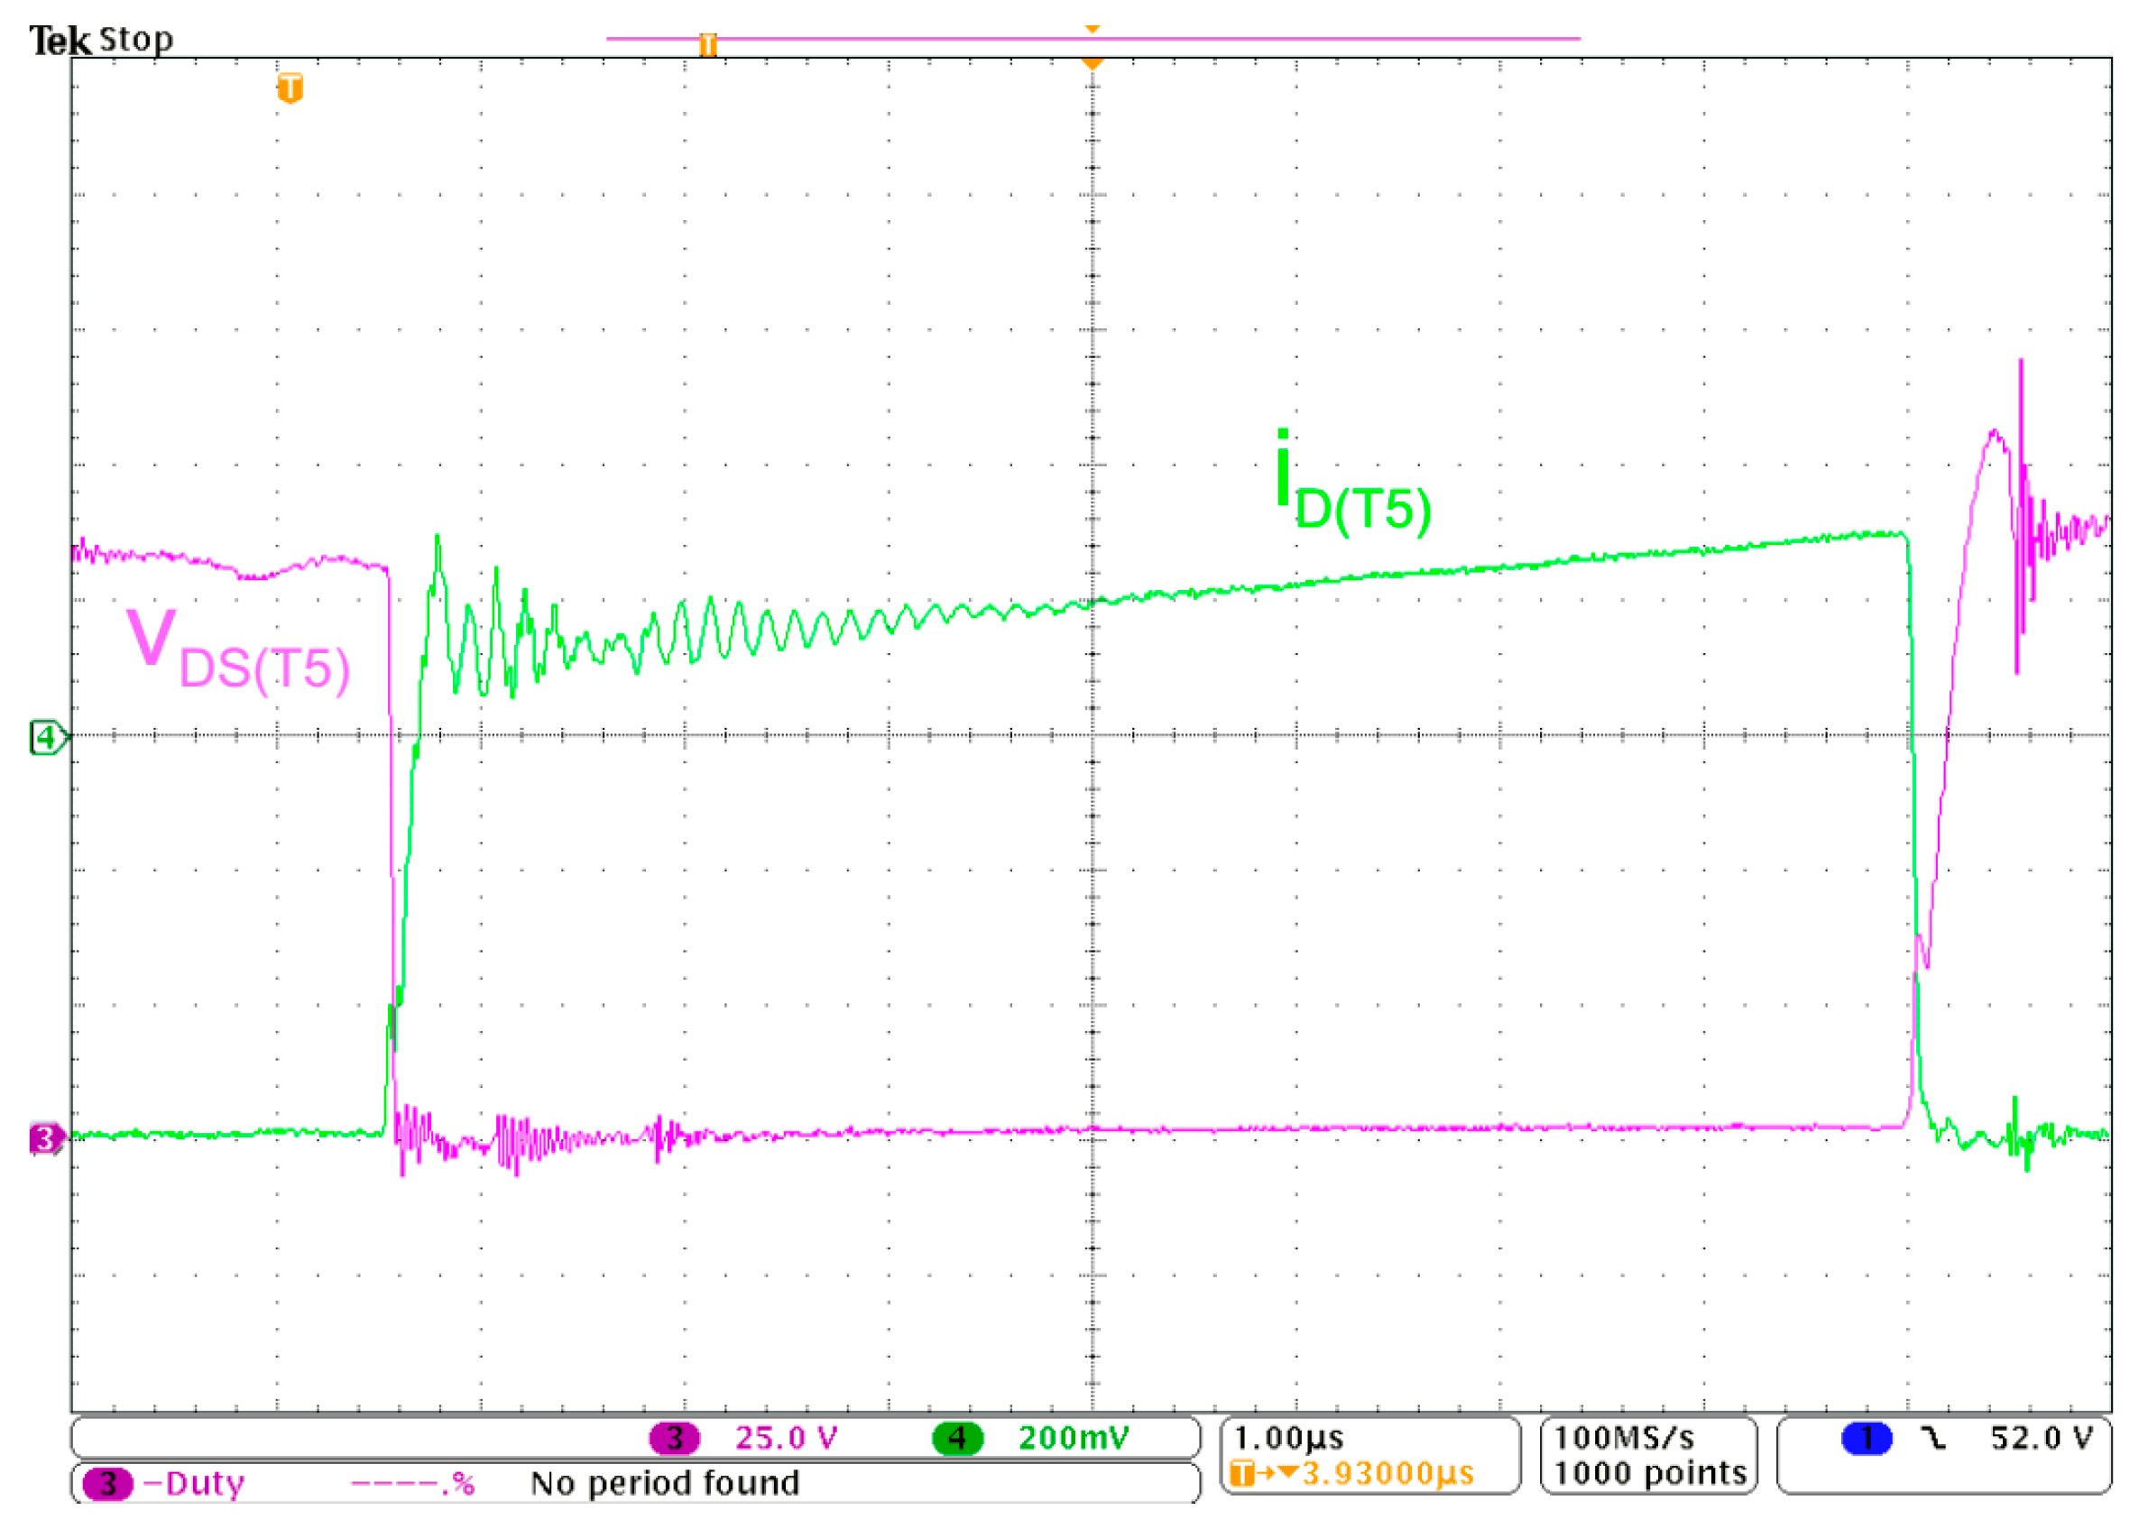Select the green channel 4 scale badge
The image size is (2139, 1529).
[x=956, y=1438]
